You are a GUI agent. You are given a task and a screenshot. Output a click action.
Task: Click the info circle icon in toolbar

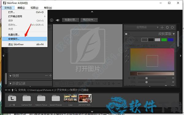click(x=52, y=20)
